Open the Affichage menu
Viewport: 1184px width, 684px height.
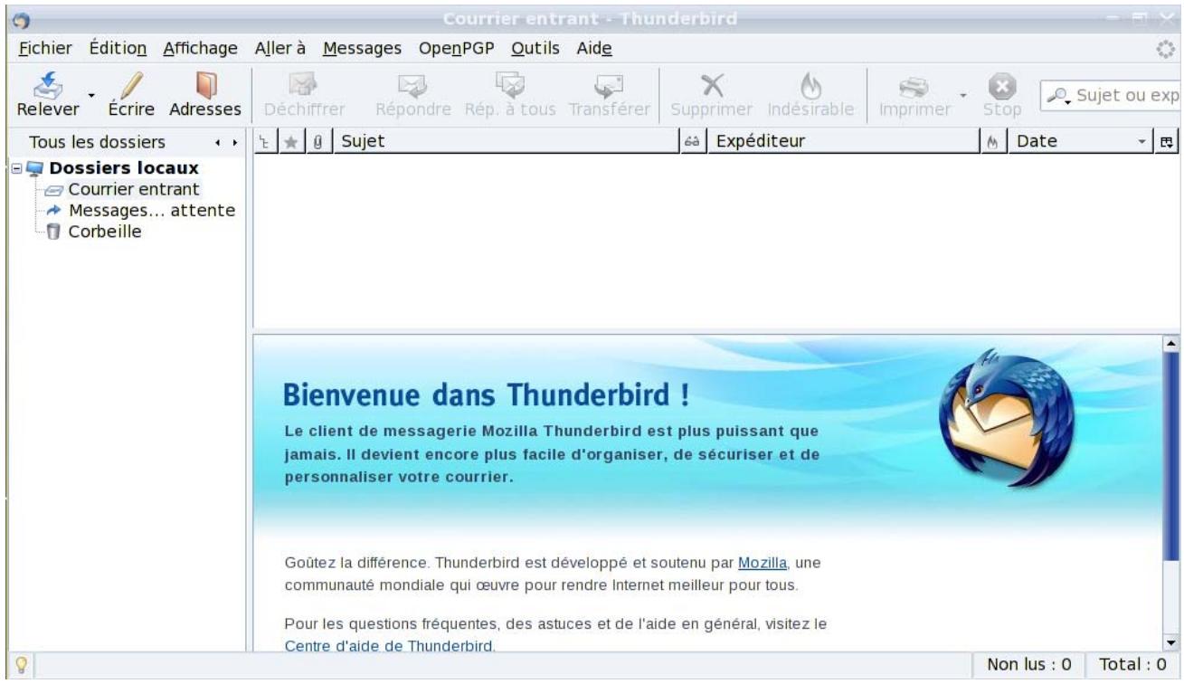click(201, 48)
